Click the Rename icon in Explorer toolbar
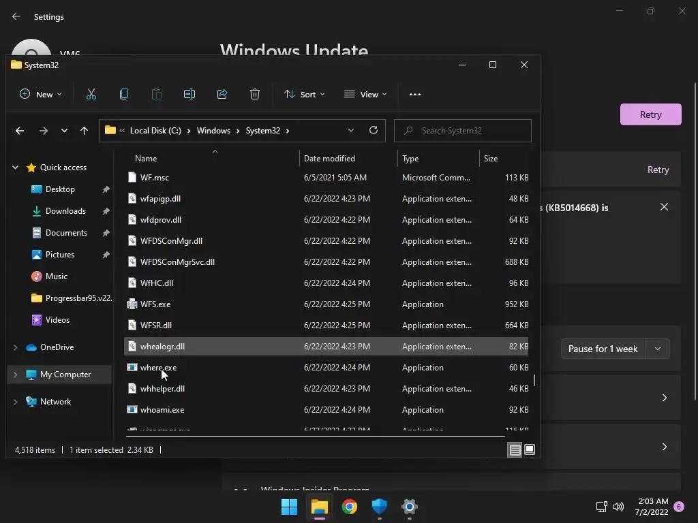This screenshot has height=523, width=698. click(x=189, y=94)
